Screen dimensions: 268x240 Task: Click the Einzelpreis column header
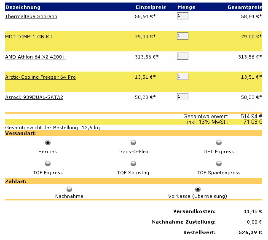coord(151,7)
